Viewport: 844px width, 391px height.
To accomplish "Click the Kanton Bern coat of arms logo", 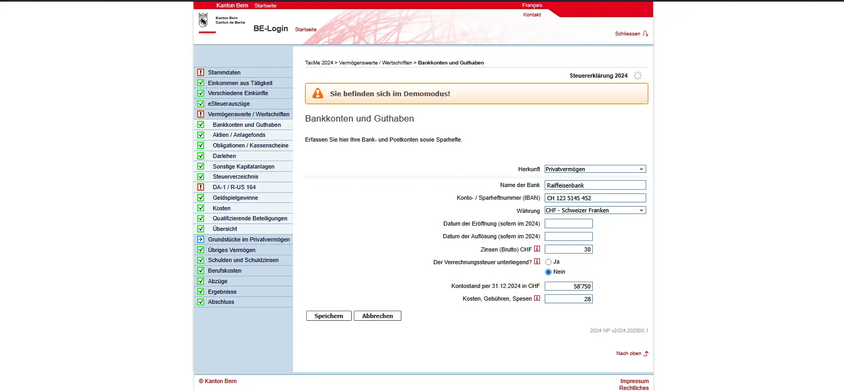I will (203, 21).
